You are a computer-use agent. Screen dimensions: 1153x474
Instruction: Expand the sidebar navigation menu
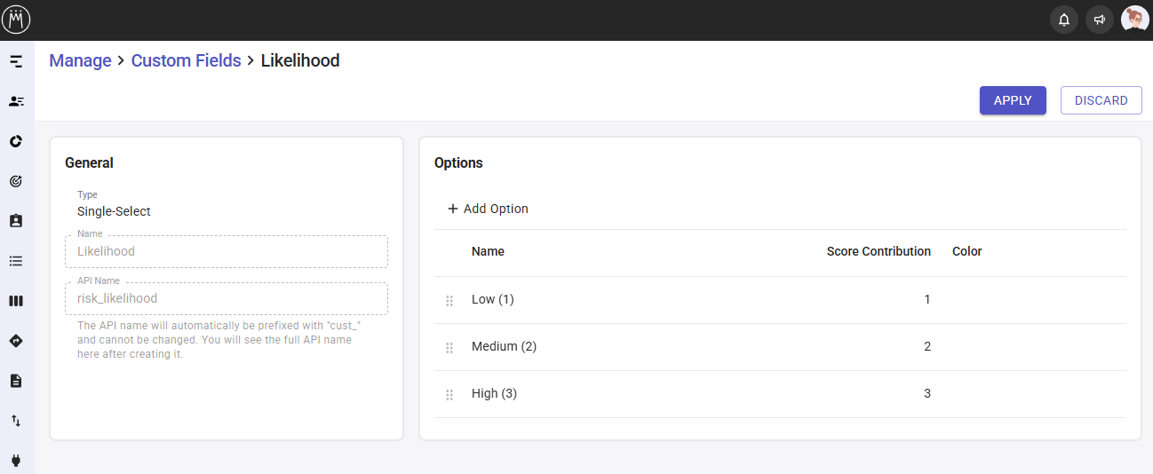16,61
